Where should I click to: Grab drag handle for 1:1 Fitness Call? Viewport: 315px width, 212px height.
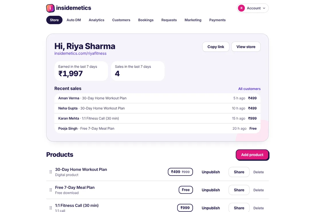tap(51, 208)
